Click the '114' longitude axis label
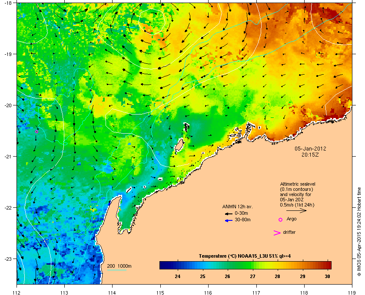 [112, 293]
